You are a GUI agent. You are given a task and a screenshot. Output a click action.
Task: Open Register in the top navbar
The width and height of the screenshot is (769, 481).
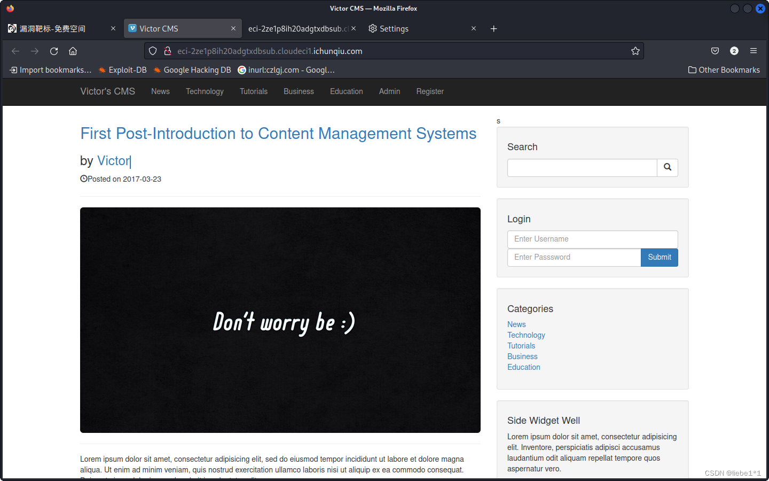[x=430, y=91]
